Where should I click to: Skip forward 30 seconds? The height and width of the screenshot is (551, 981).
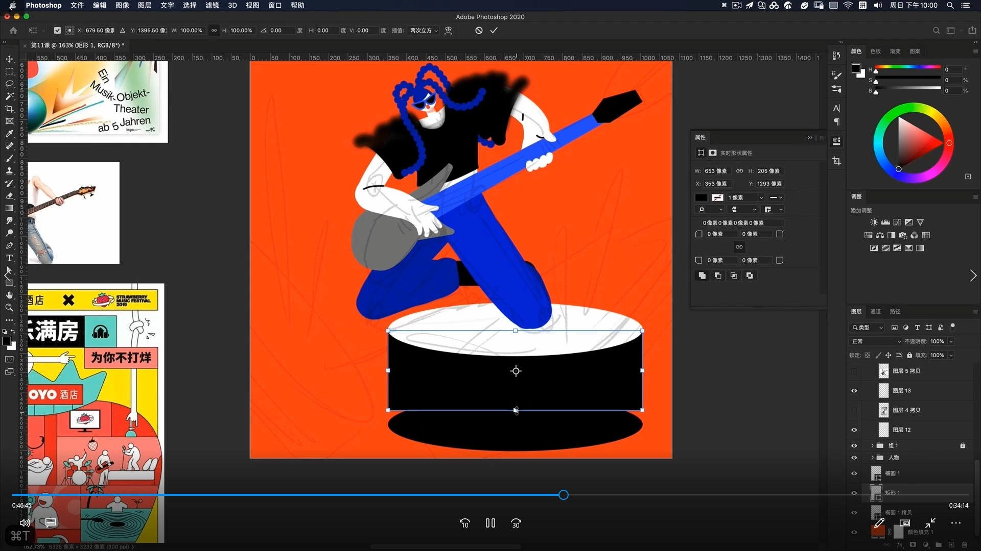point(516,523)
